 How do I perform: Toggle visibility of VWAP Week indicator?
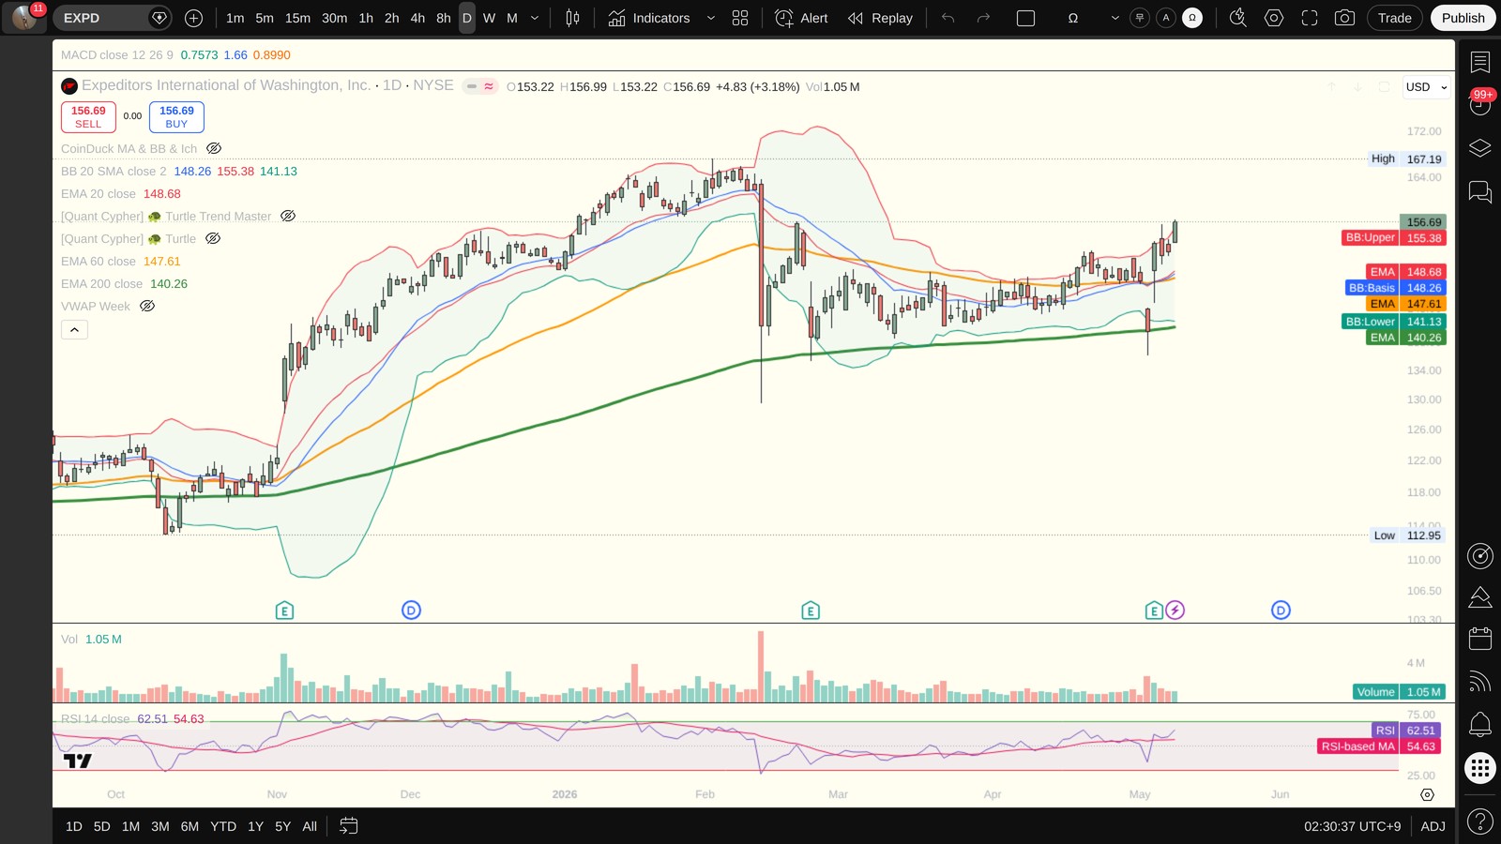click(x=147, y=306)
